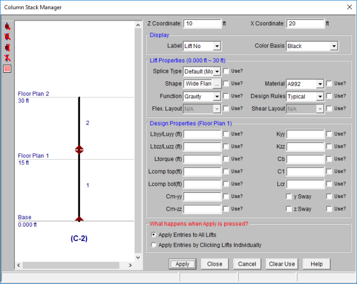Viewport: 357px width, 284px height.
Task: Click the Kyy input field
Action: pyautogui.click(x=305, y=134)
